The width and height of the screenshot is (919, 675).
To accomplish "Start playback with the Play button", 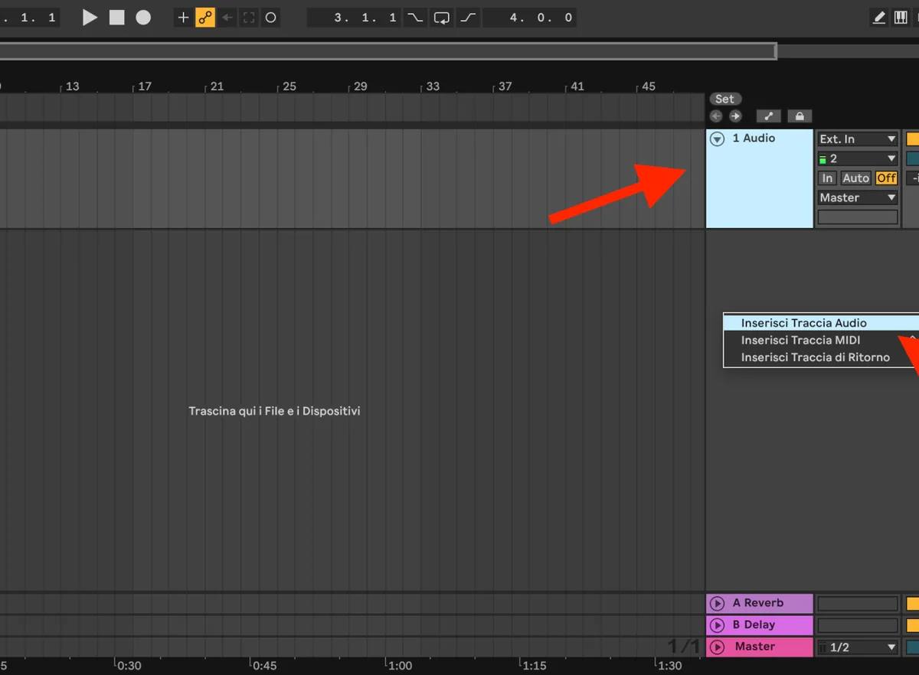I will pos(90,18).
